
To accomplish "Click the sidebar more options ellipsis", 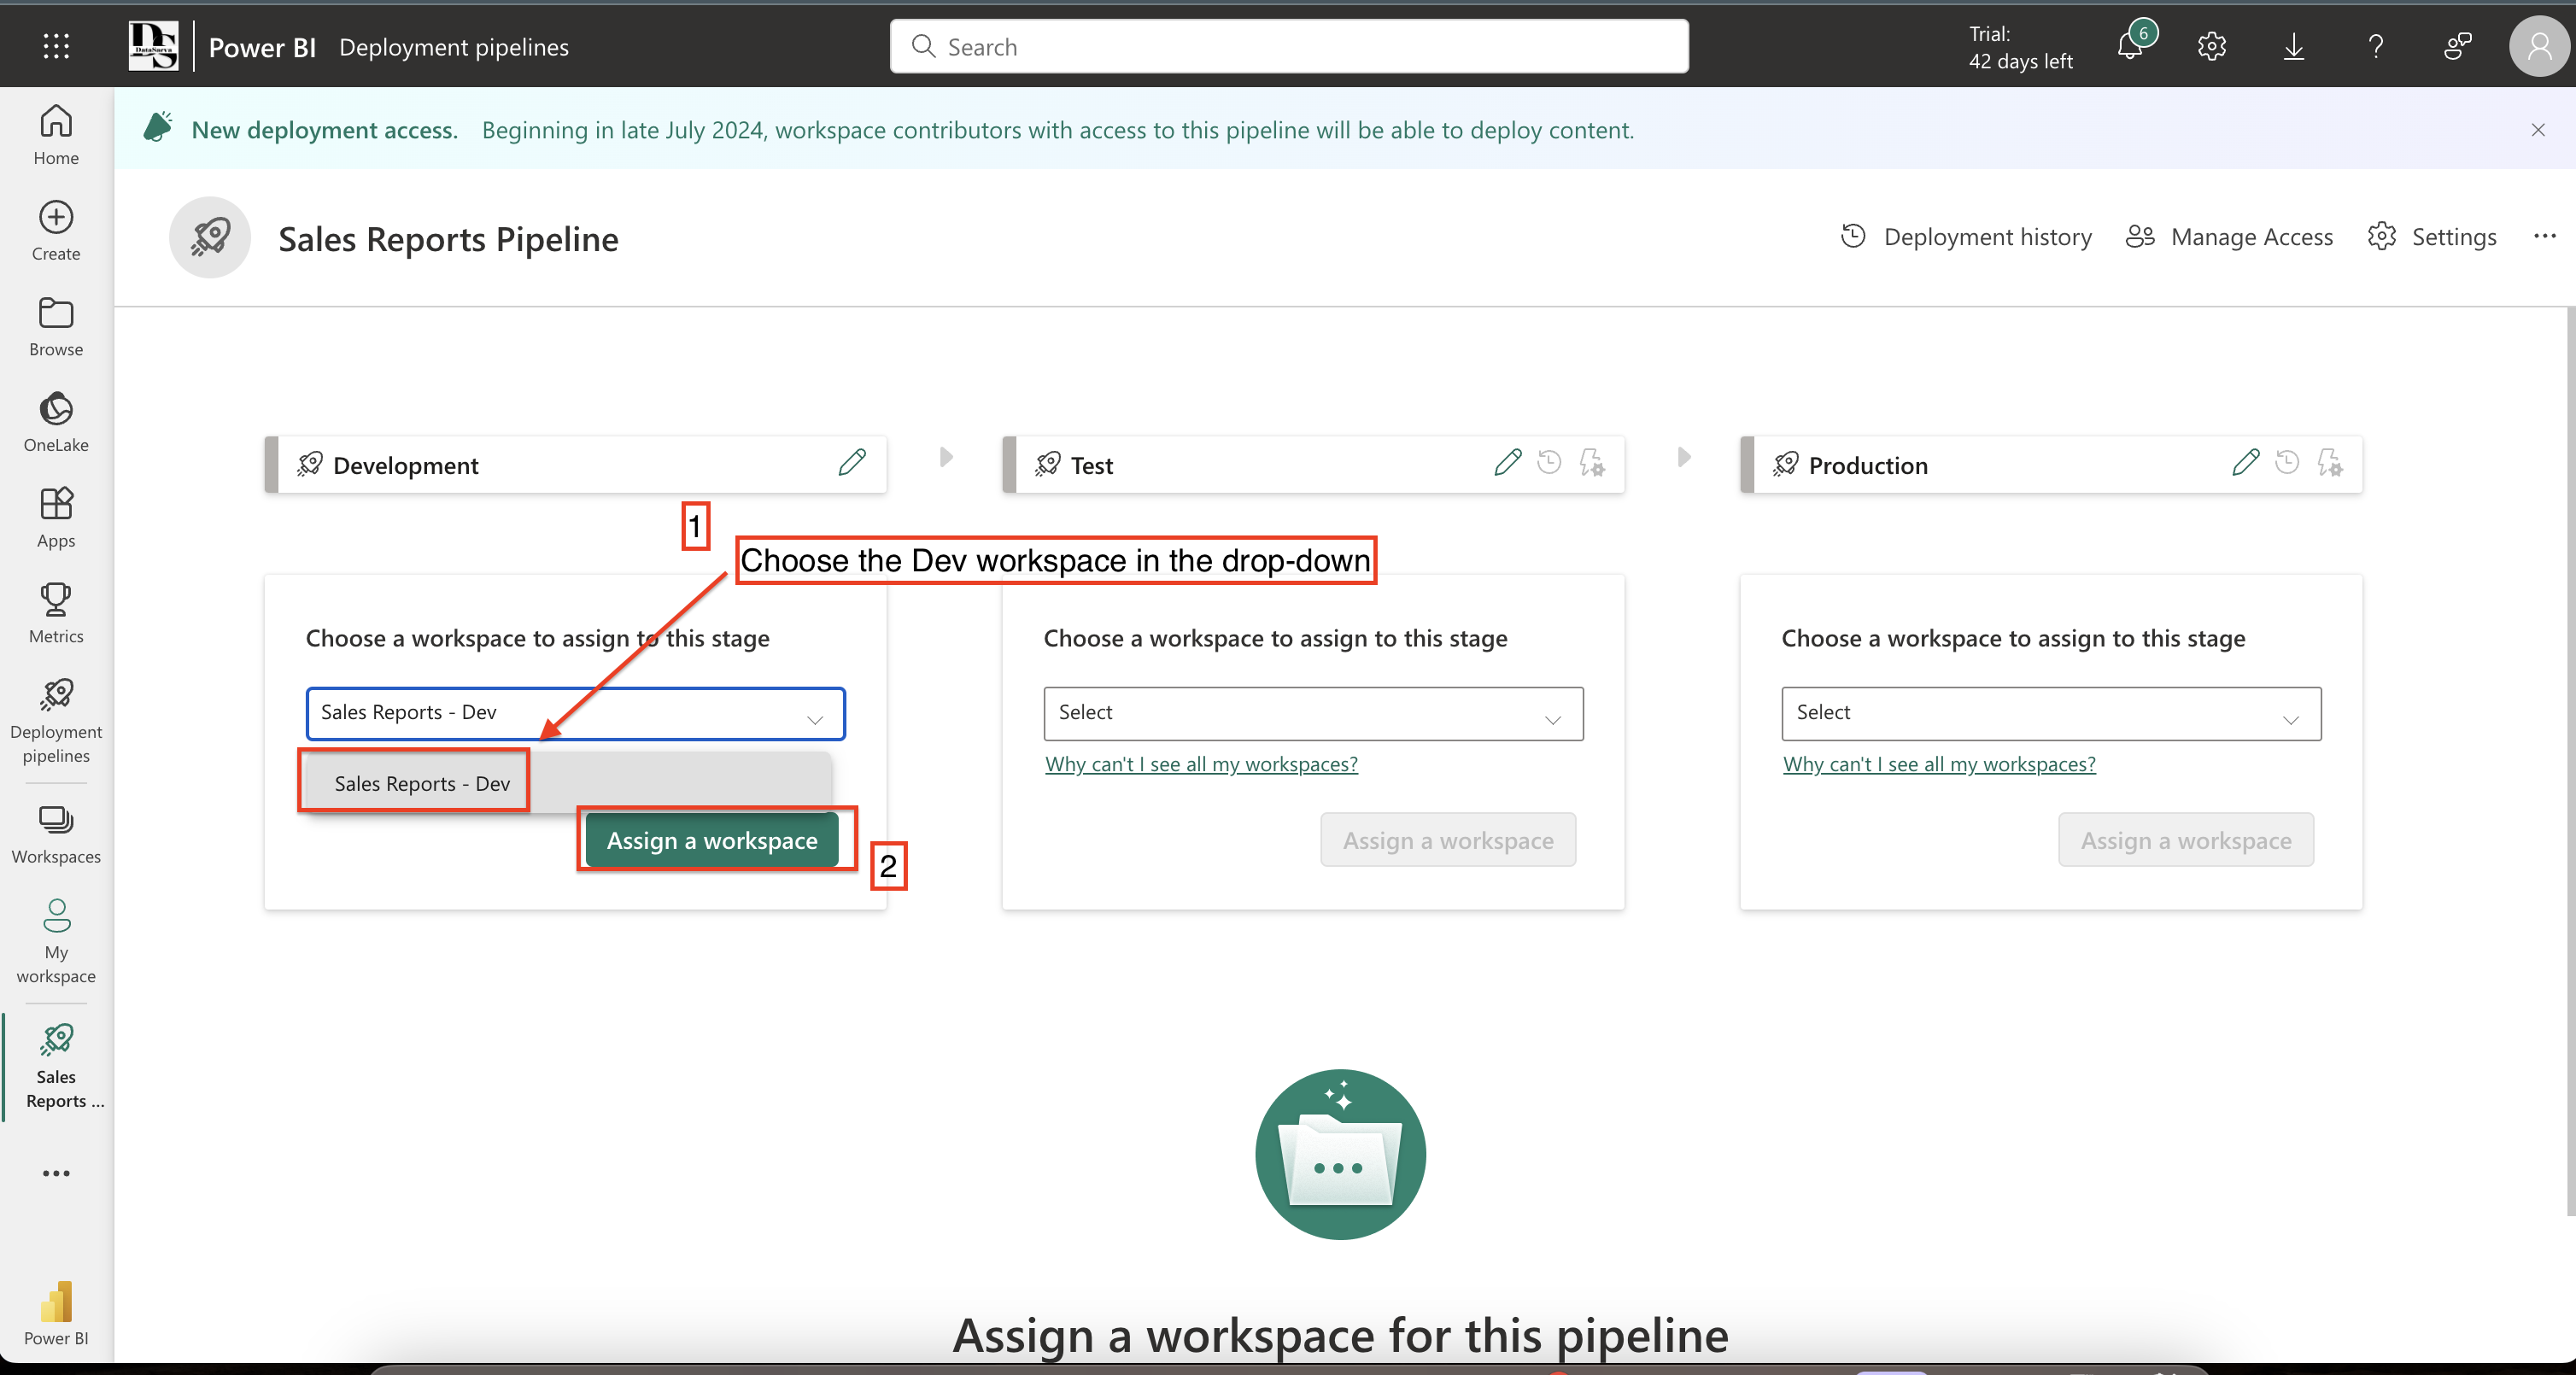I will pos(56,1173).
